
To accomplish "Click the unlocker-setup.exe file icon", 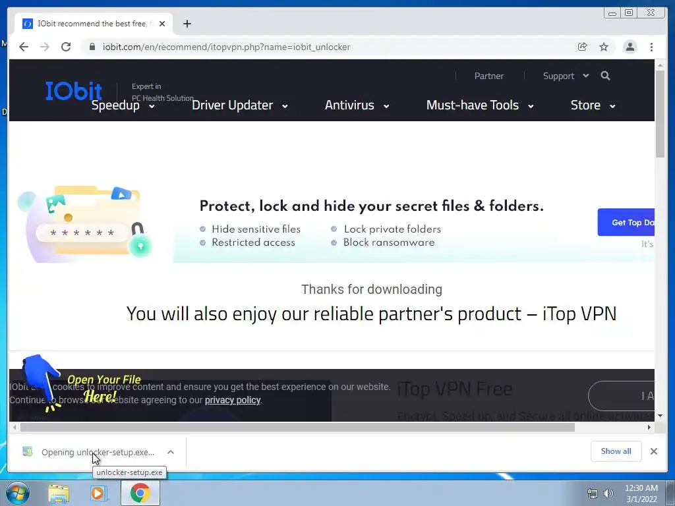I will [x=28, y=452].
